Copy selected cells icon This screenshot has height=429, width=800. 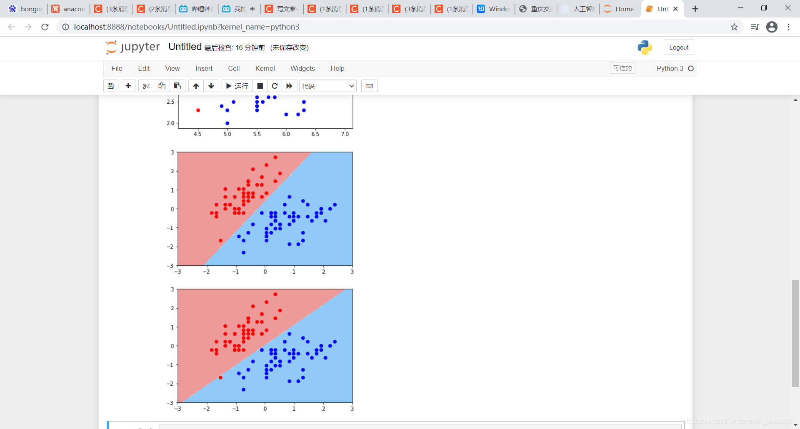[162, 86]
